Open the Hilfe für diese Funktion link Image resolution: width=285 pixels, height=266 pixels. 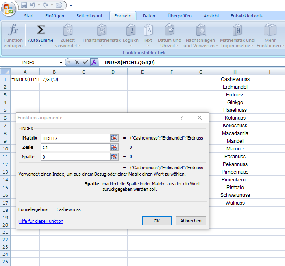pyautogui.click(x=41, y=221)
